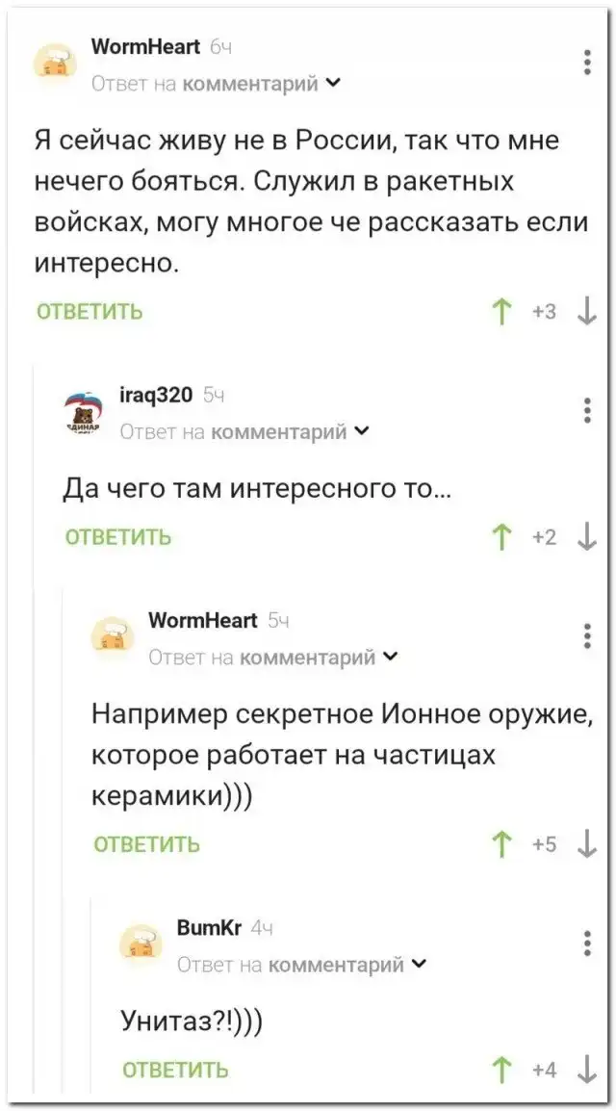
Task: Downvote the comment about secret ion weapon
Action: click(x=588, y=844)
